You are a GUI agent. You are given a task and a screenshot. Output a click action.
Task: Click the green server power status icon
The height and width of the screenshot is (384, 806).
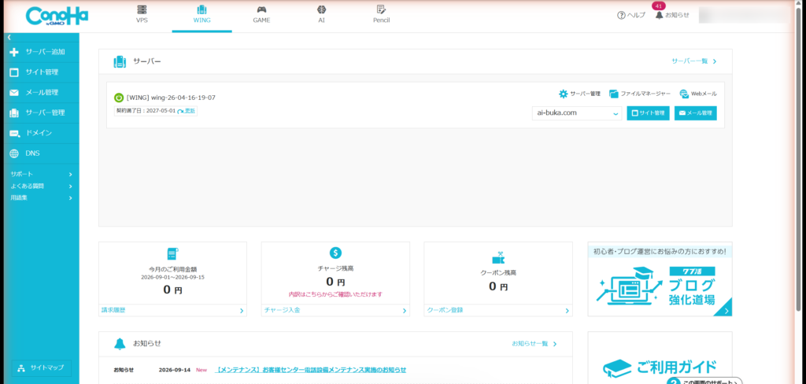pos(119,98)
